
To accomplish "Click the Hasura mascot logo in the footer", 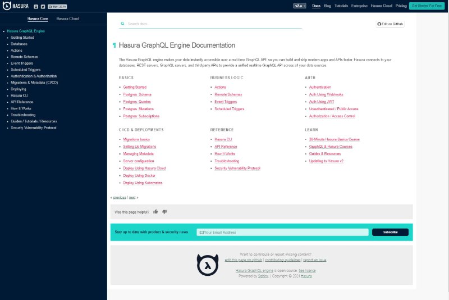I will 208,265.
